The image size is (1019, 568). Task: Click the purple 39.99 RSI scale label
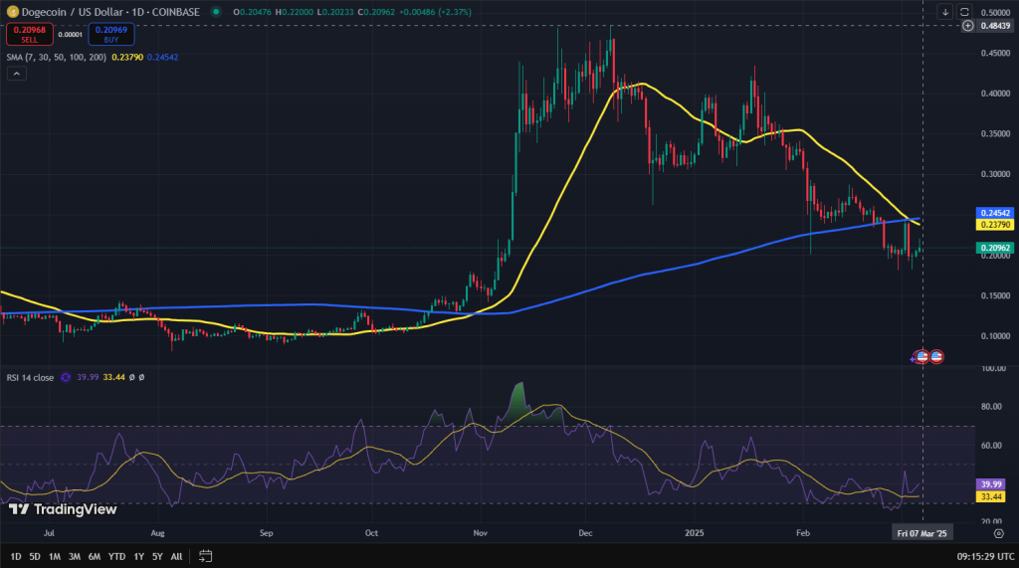(x=991, y=484)
